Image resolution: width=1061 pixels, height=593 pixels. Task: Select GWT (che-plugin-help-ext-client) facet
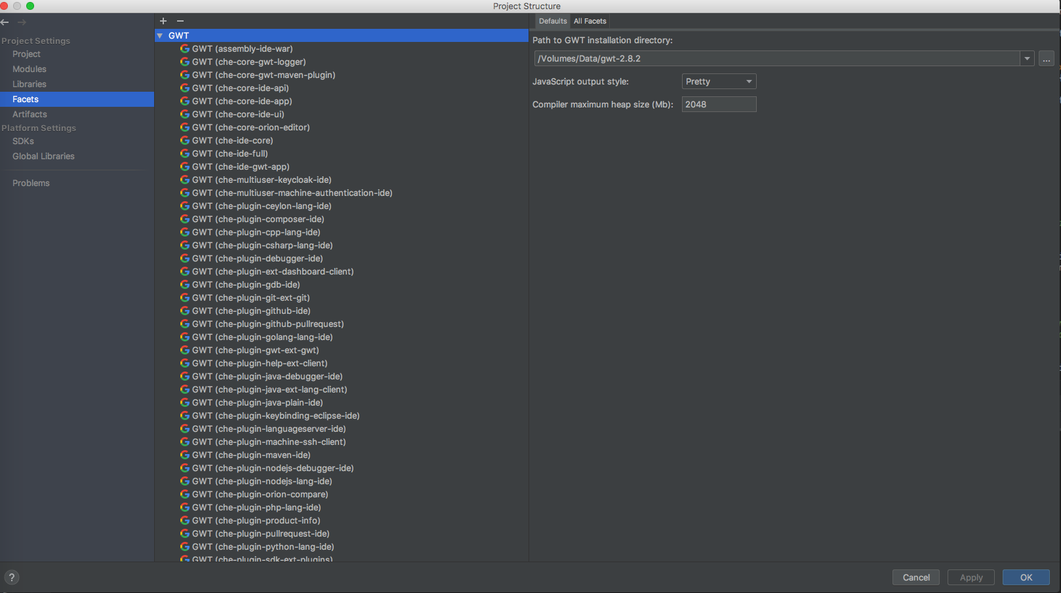tap(260, 363)
